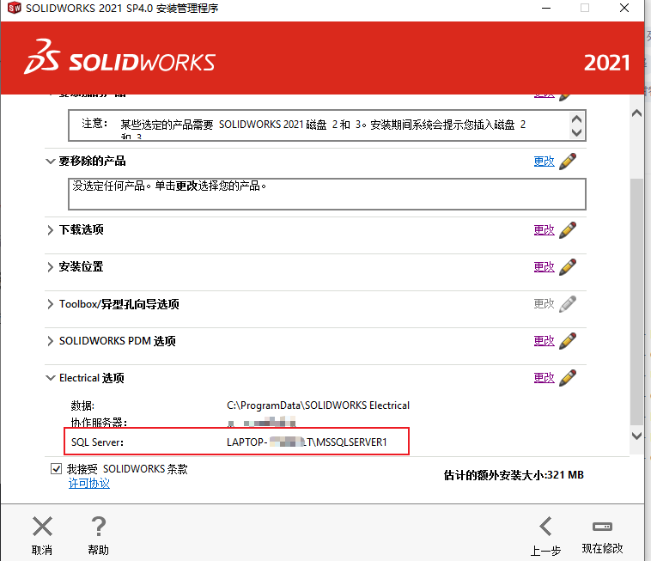This screenshot has height=561, width=651.
Task: Click data path C:\ProgramData\SOLIDWORKS Electrical
Action: point(318,406)
